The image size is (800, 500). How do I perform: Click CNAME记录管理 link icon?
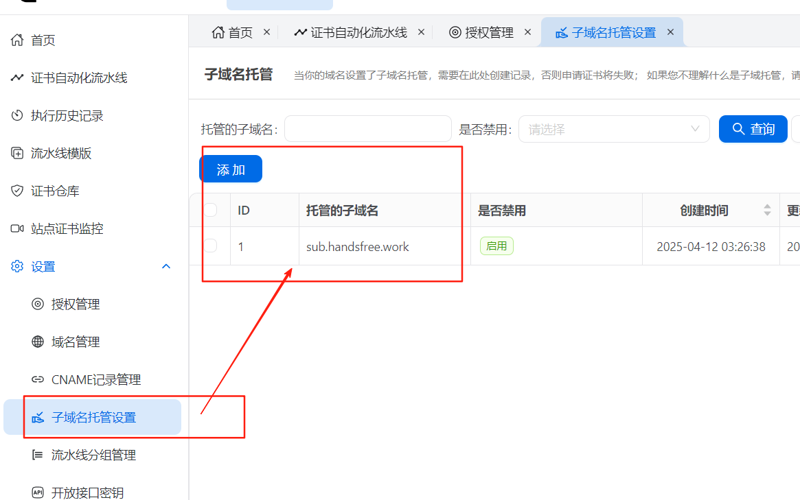click(38, 380)
